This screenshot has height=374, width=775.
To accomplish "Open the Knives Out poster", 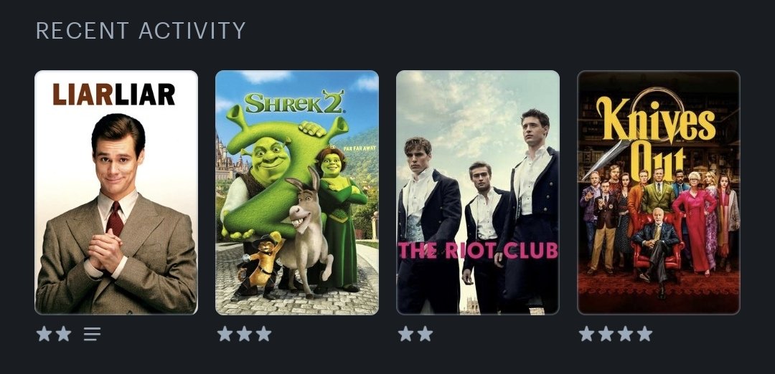I will (659, 193).
